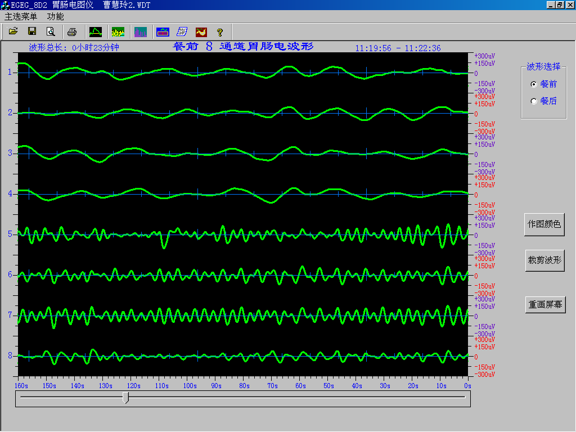Select the 餐后 radio button

(534, 101)
